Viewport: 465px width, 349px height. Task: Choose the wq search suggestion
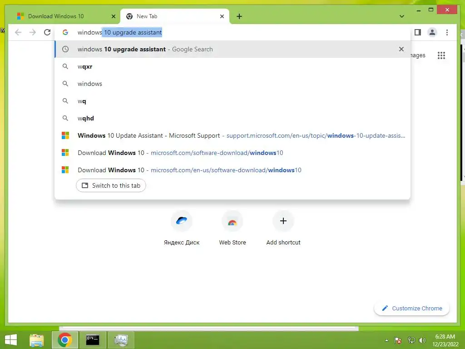coord(233,101)
